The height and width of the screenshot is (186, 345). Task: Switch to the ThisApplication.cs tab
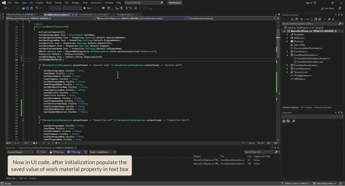pyautogui.click(x=125, y=14)
